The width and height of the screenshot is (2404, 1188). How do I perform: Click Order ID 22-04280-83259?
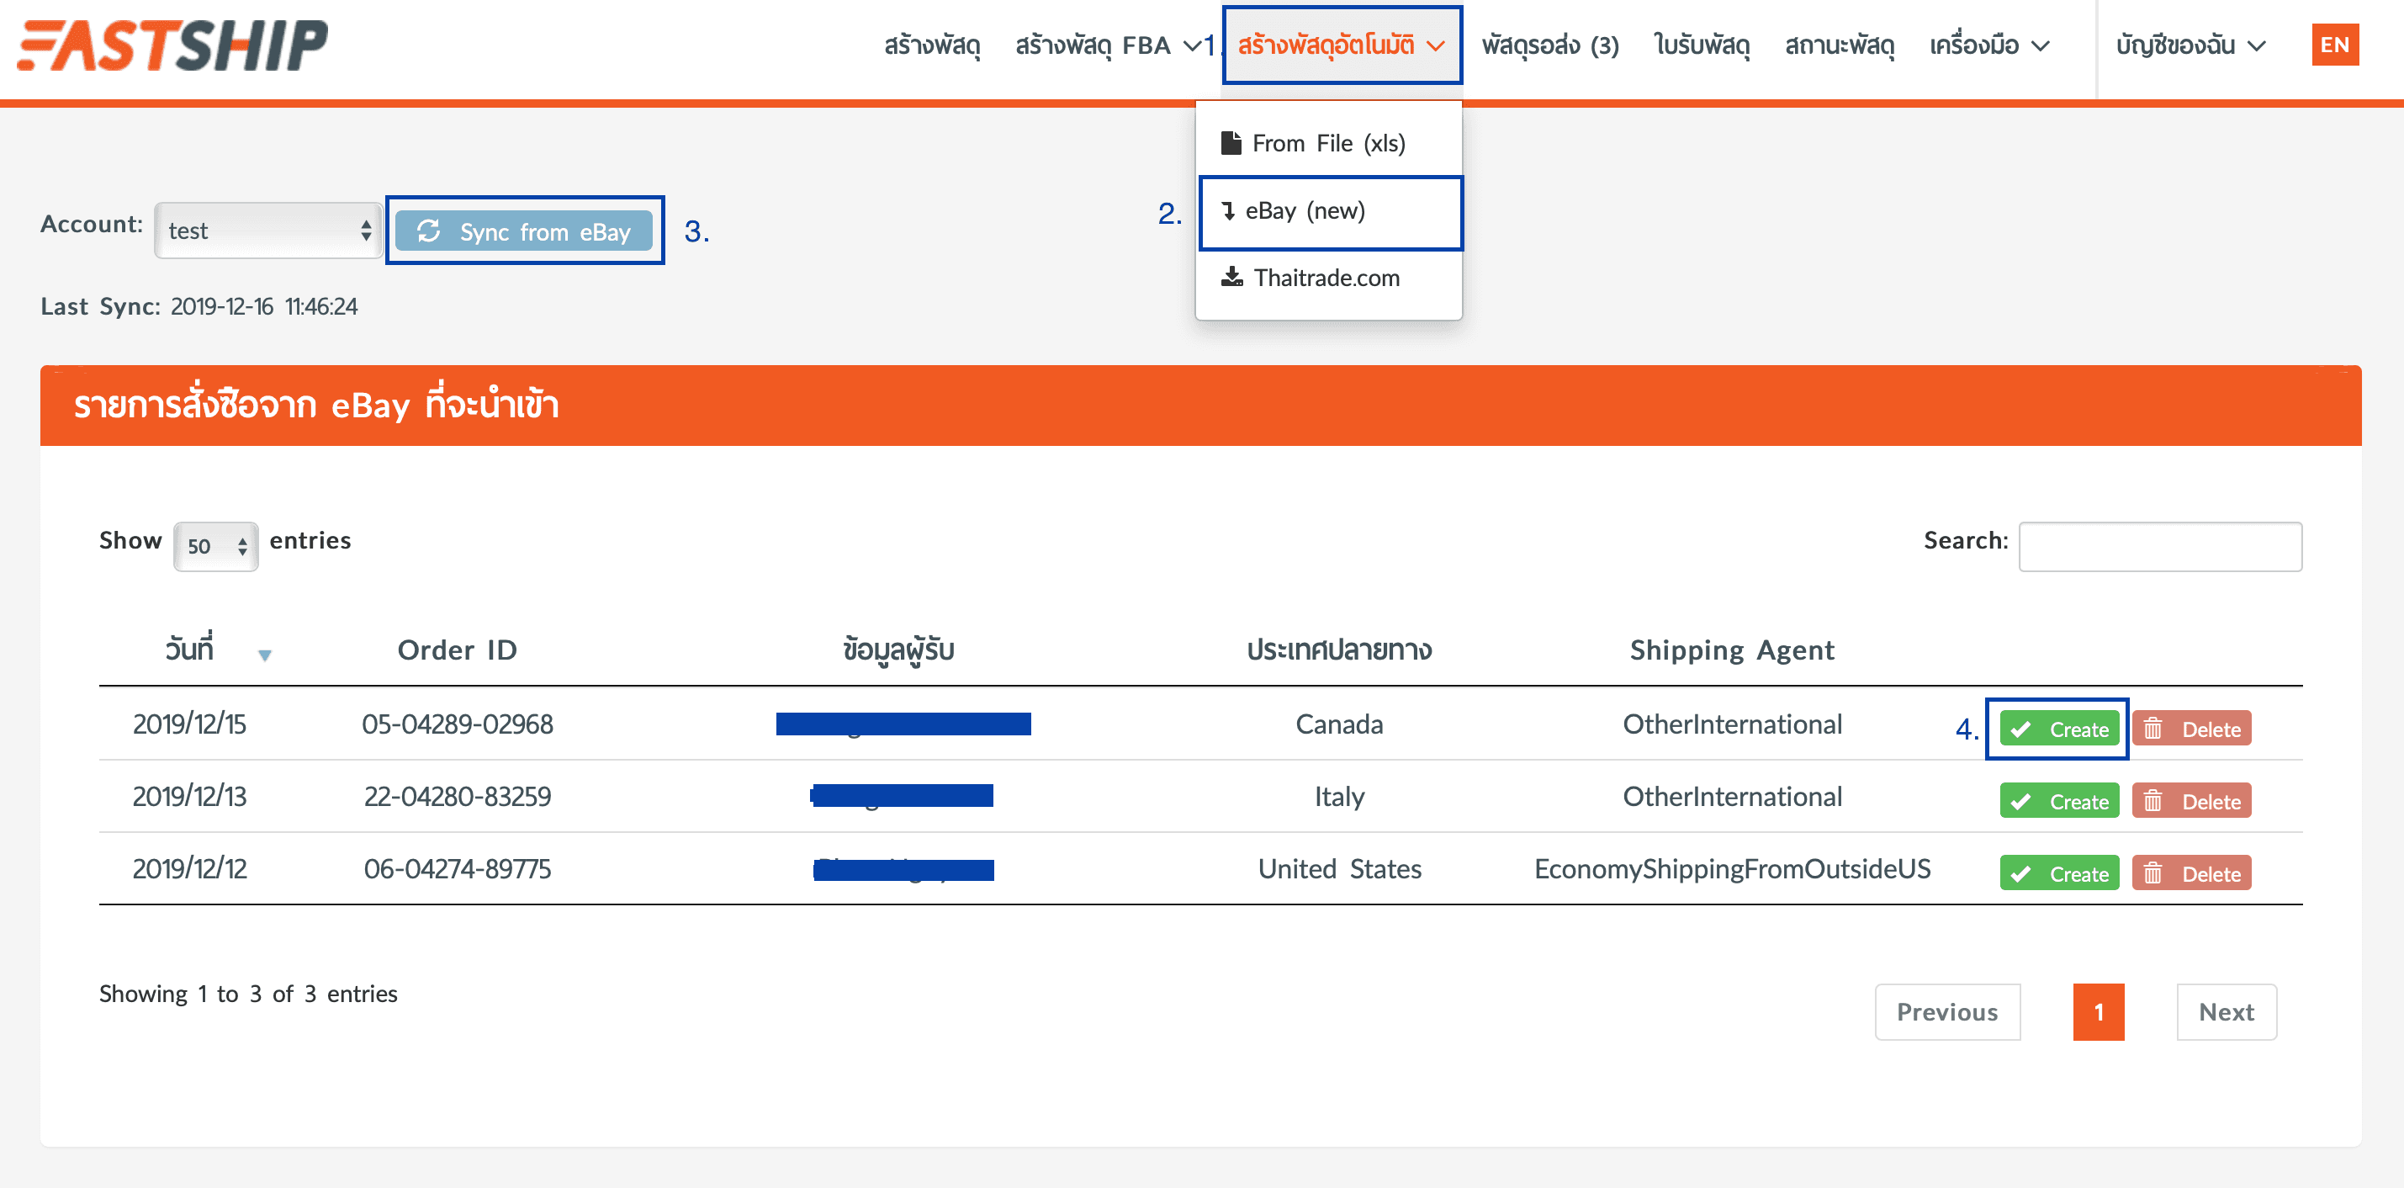pyautogui.click(x=458, y=796)
